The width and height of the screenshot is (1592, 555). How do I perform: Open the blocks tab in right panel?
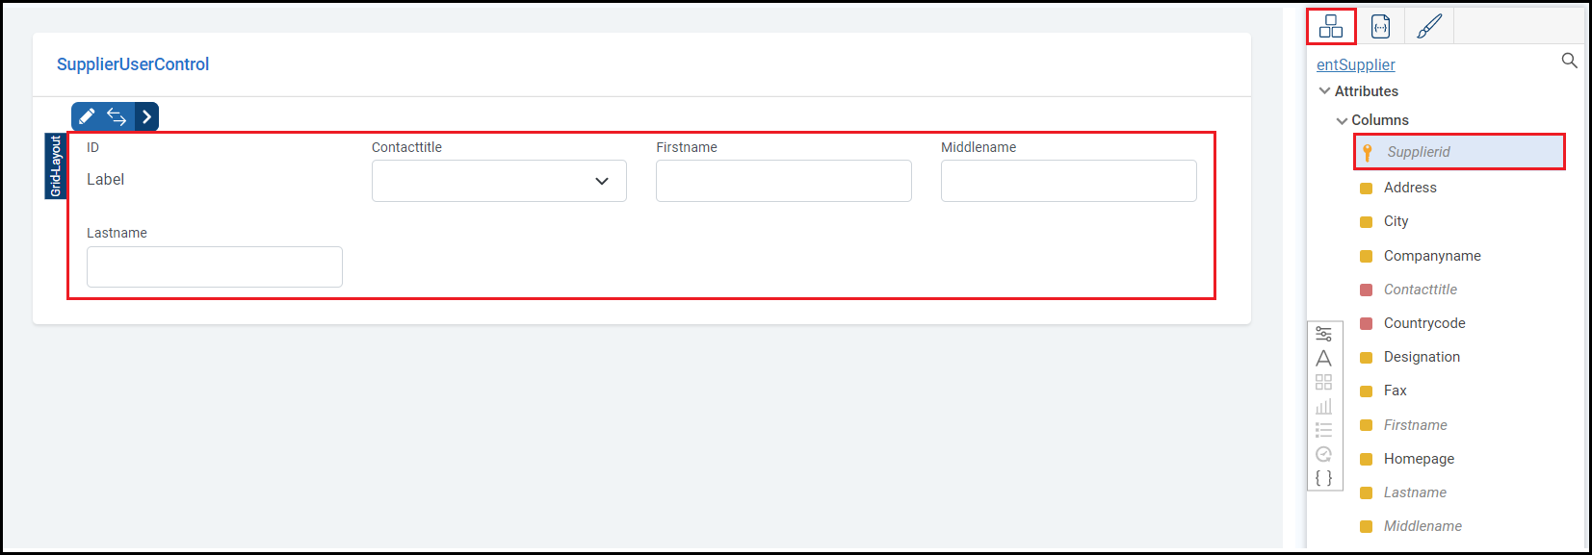[1331, 26]
